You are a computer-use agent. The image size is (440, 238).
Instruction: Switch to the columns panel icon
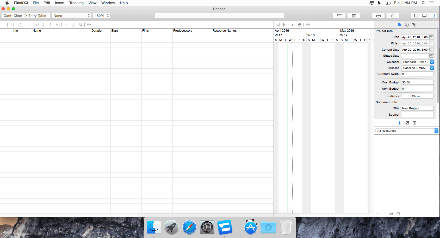pyautogui.click(x=414, y=123)
